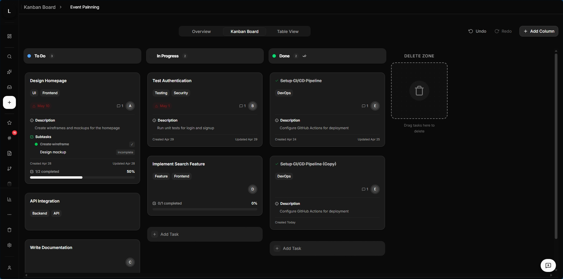Click the hashtag icon with 11 notifications
The height and width of the screenshot is (279, 563).
click(x=9, y=138)
